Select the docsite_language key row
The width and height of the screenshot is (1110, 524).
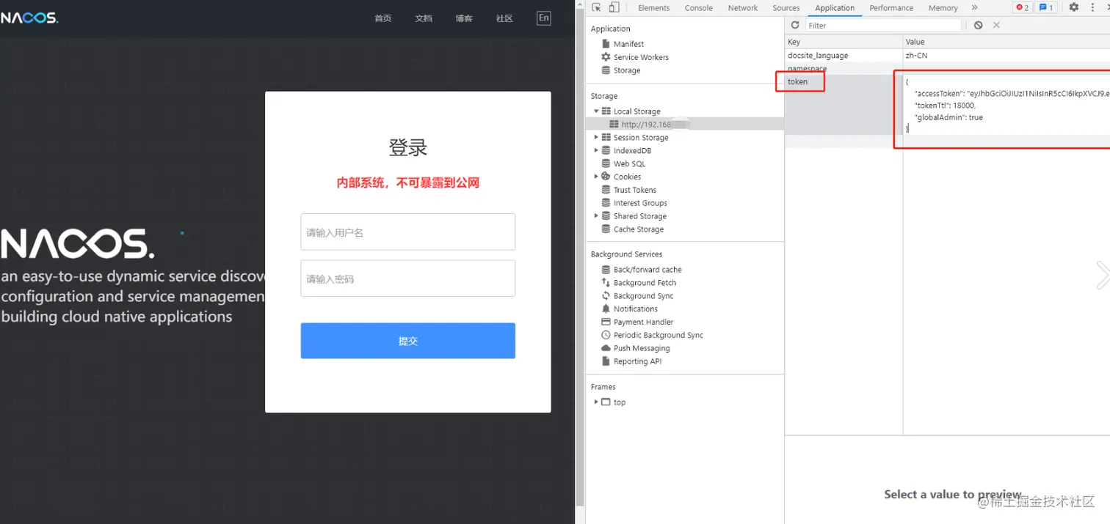pyautogui.click(x=844, y=56)
